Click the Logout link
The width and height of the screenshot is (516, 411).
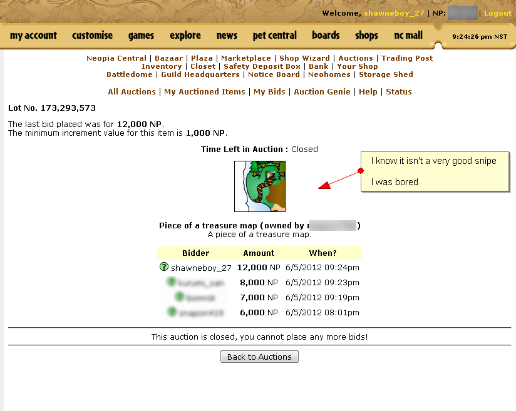coord(498,13)
